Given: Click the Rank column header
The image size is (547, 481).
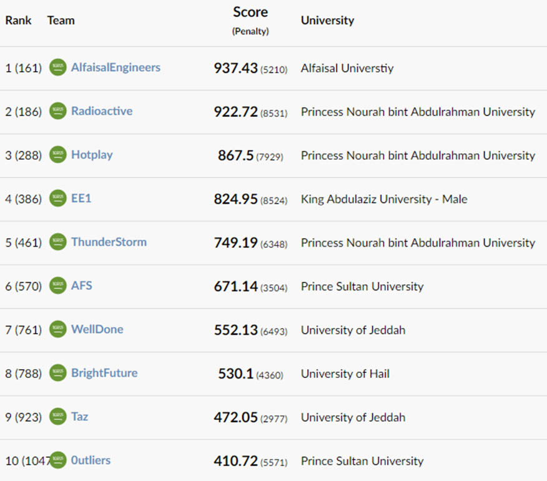Looking at the screenshot, I should 18,20.
